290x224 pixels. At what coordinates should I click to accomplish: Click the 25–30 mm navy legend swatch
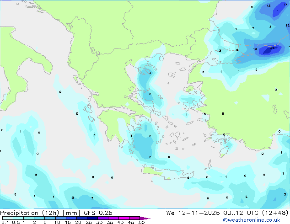click(x=92, y=218)
